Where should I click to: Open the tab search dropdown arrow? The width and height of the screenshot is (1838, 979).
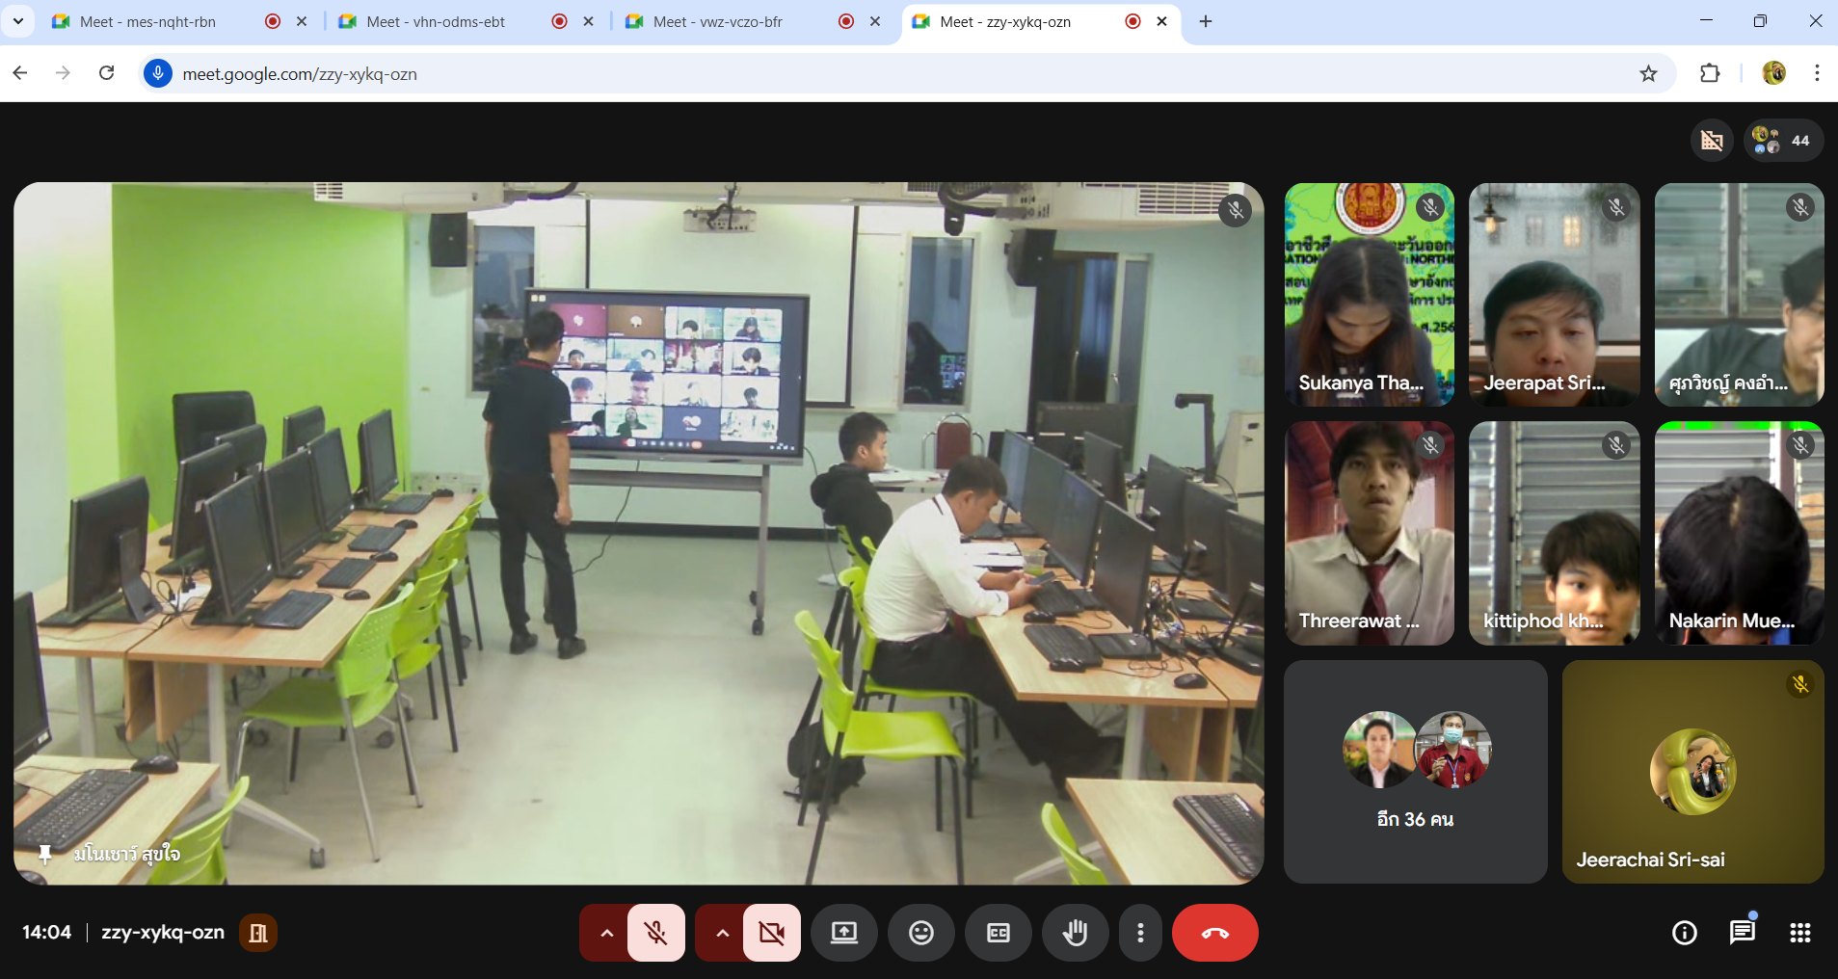[x=17, y=21]
